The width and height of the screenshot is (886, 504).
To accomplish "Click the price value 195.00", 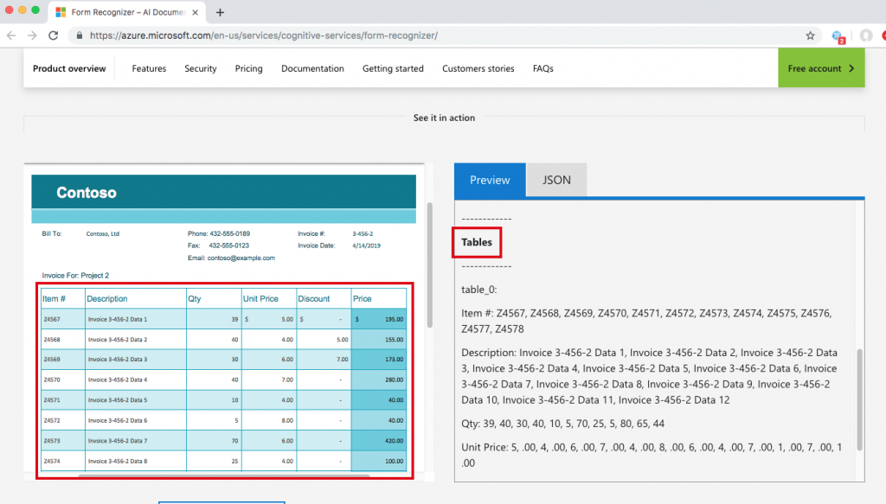I will pyautogui.click(x=394, y=320).
